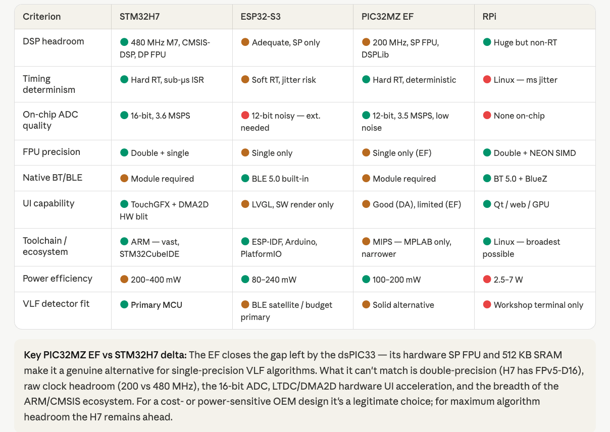Click the green dot beside 'Qt / web / GPU'
This screenshot has height=432, width=610.
(487, 204)
